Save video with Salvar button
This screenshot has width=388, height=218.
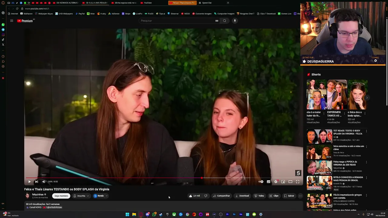click(x=289, y=196)
